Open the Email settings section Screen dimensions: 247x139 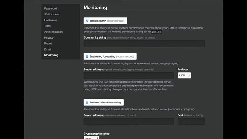click(47, 49)
